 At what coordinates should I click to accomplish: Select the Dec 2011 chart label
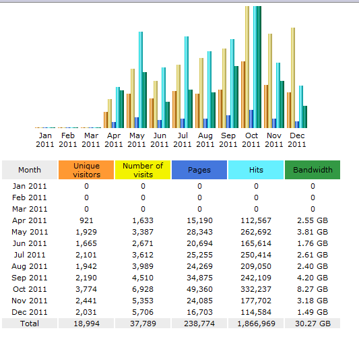[x=297, y=140]
